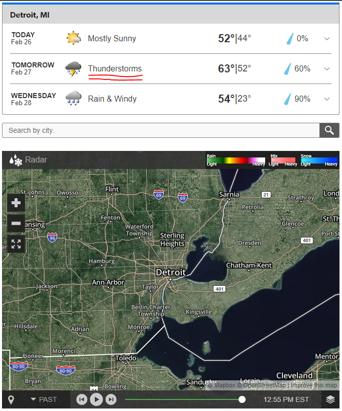Image resolution: width=342 pixels, height=411 pixels.
Task: Click the search magnifier button
Action: (329, 130)
